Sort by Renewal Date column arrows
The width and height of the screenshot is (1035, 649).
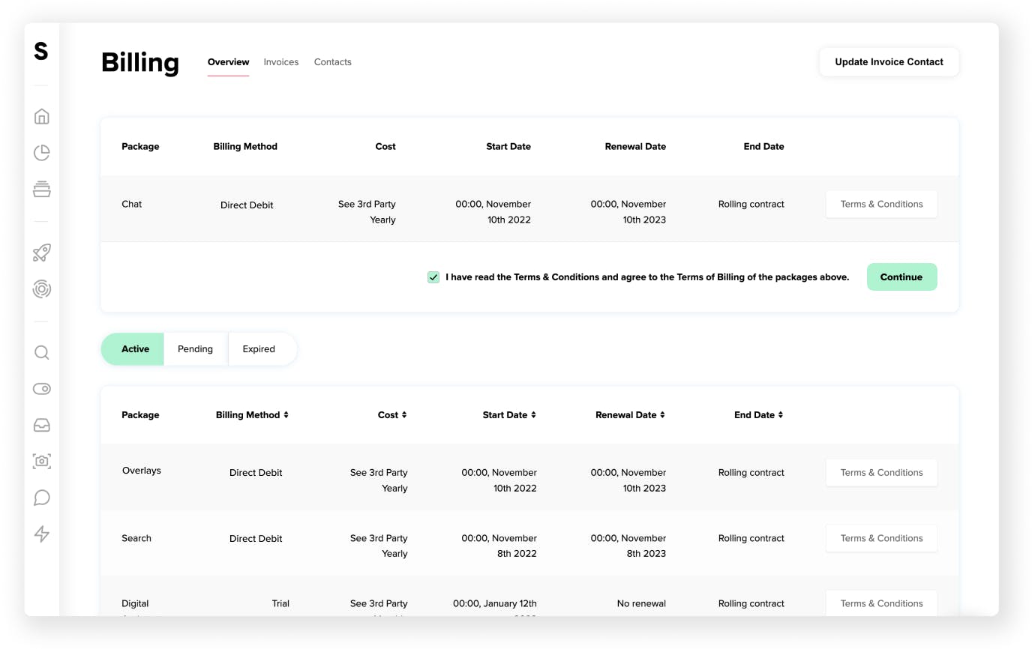coord(662,415)
